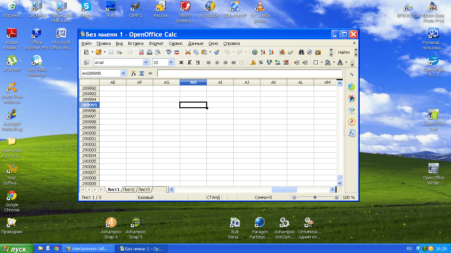
Task: Open the Вставка menu
Action: coord(136,43)
